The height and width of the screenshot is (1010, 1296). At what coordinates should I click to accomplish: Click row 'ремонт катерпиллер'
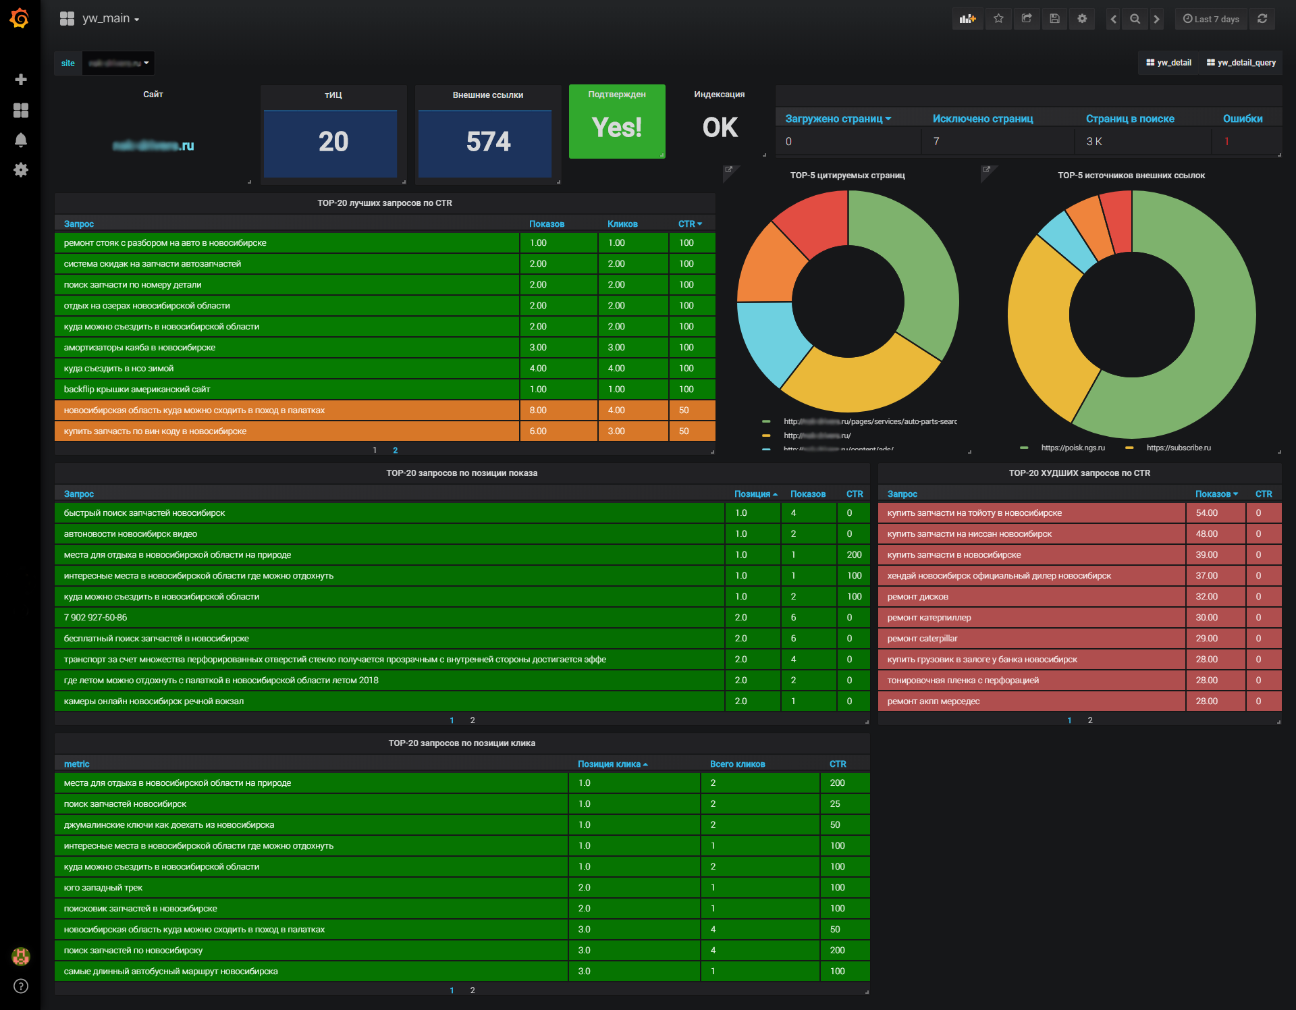(1079, 618)
